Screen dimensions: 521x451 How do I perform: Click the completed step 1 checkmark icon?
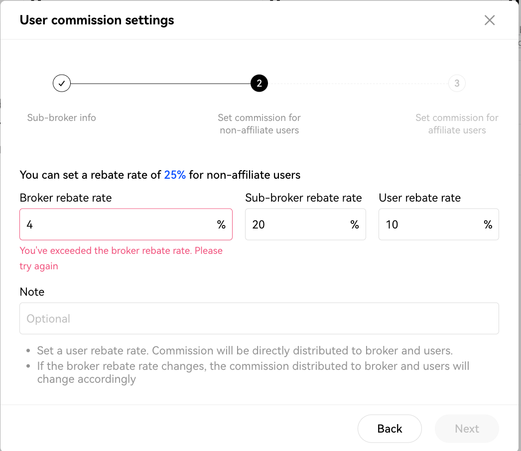62,83
